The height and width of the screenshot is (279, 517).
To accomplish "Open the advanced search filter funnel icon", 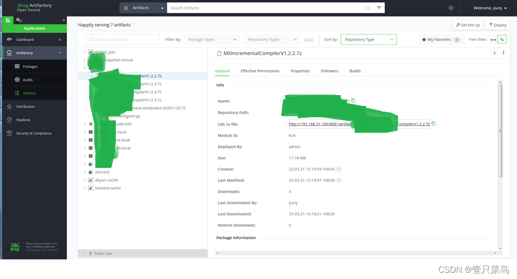I will (379, 8).
